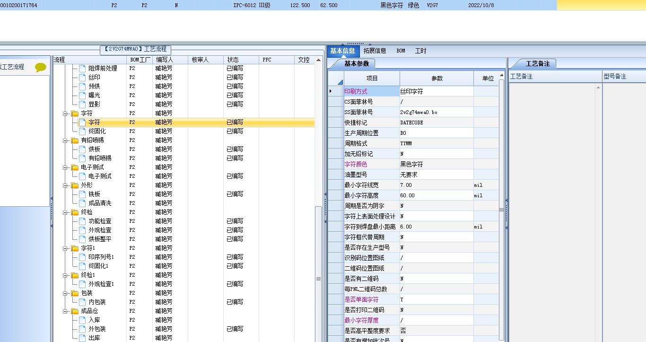Click the folder icon beside 外形
Image resolution: width=646 pixels, height=342 pixels.
click(x=75, y=185)
